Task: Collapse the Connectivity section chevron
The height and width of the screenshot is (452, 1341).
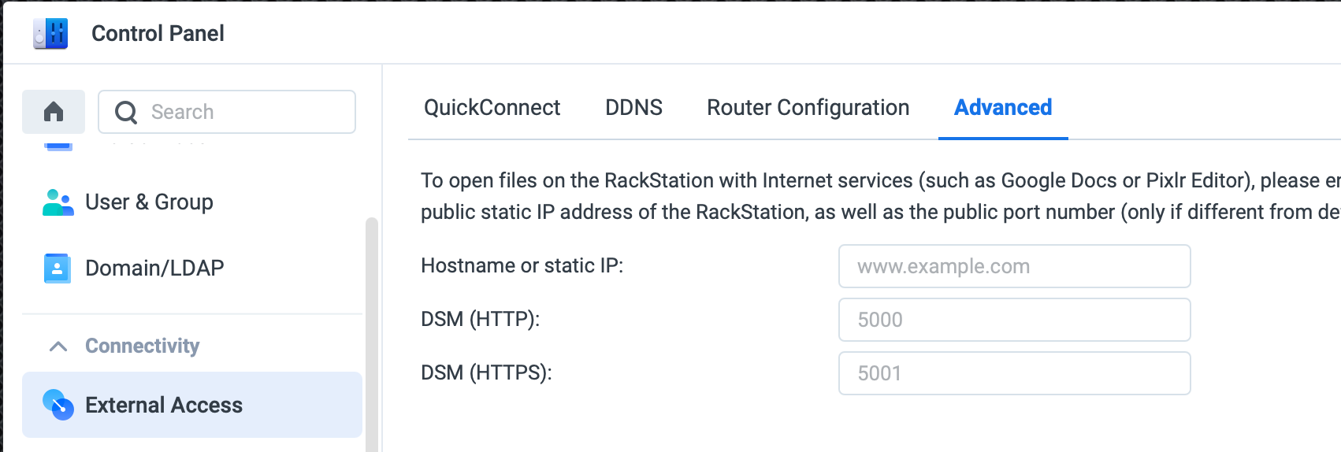Action: 58,346
